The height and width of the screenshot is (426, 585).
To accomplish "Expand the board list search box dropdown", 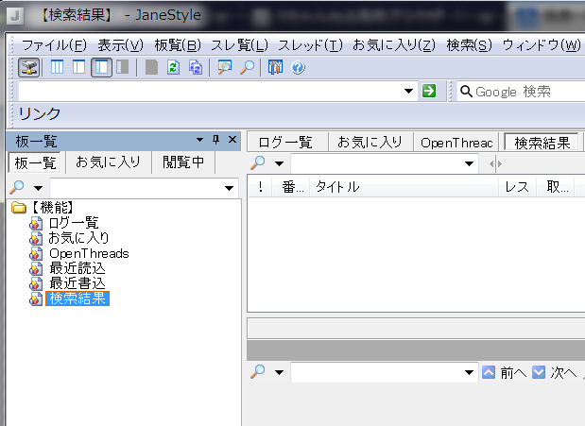I will 230,189.
